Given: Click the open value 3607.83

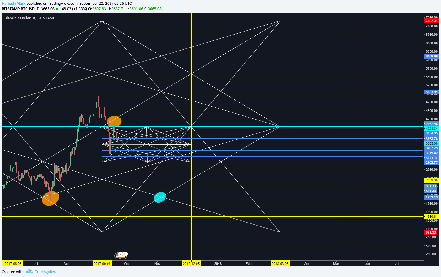Looking at the screenshot, I should pyautogui.click(x=99, y=9).
